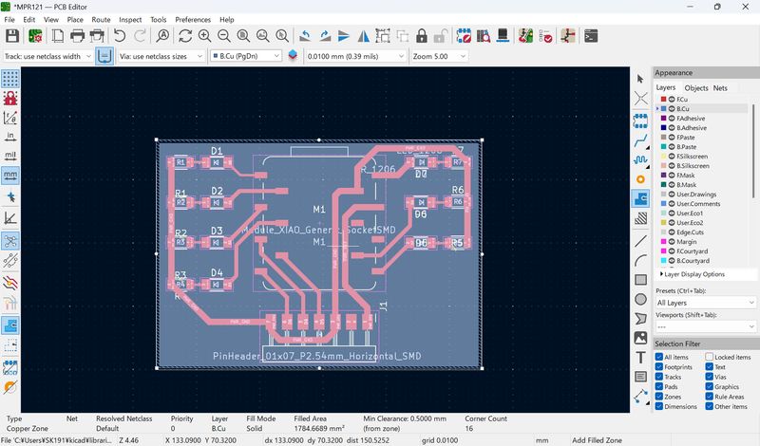Open Track width dropdown

click(x=47, y=56)
